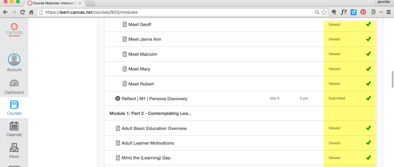Open Courses from the sidebar
Viewport: 394px width, 167px height.
pyautogui.click(x=14, y=107)
